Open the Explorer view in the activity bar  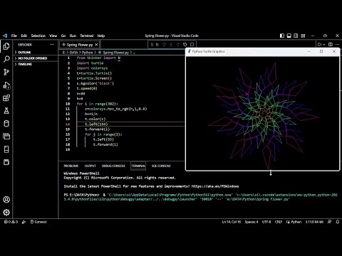pos(6,46)
